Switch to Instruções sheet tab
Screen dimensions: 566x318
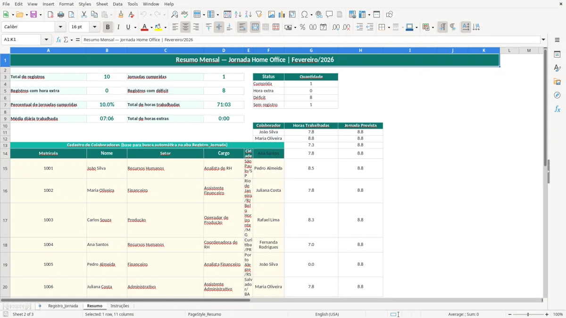click(120, 306)
